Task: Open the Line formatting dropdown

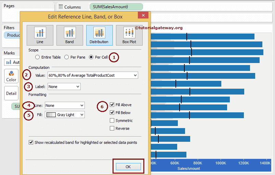Action: coord(65,105)
